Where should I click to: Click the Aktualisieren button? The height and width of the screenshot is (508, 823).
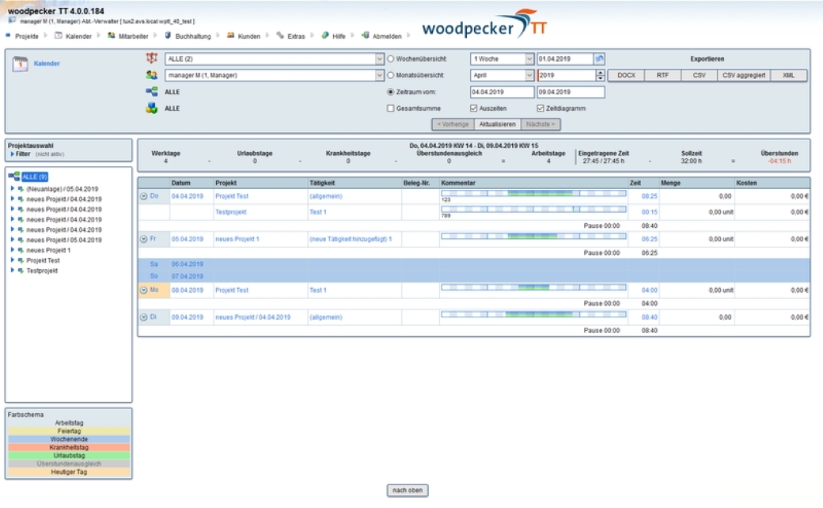(x=497, y=124)
